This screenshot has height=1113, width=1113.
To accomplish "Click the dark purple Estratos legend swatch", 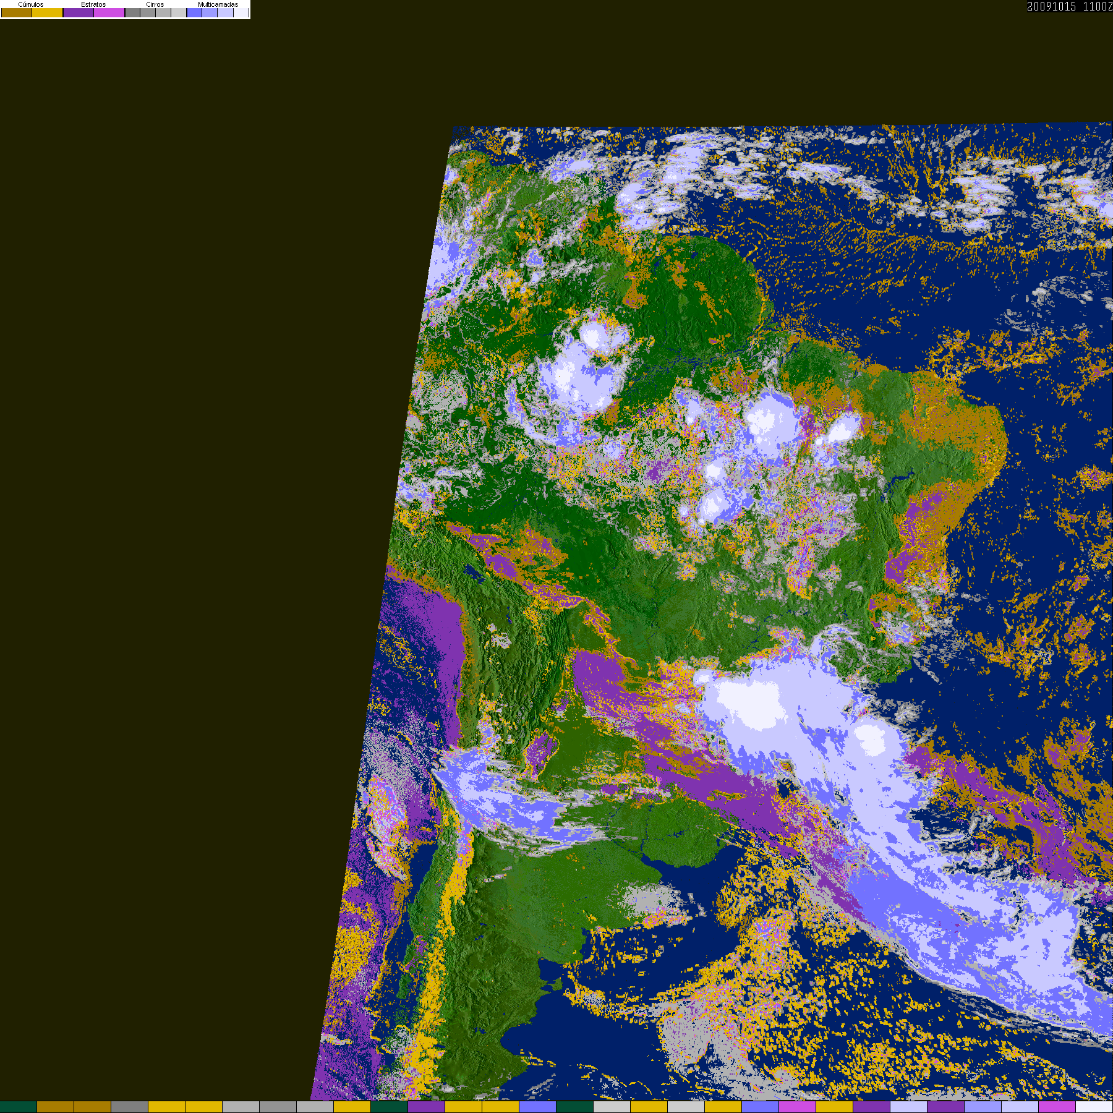I will click(79, 12).
